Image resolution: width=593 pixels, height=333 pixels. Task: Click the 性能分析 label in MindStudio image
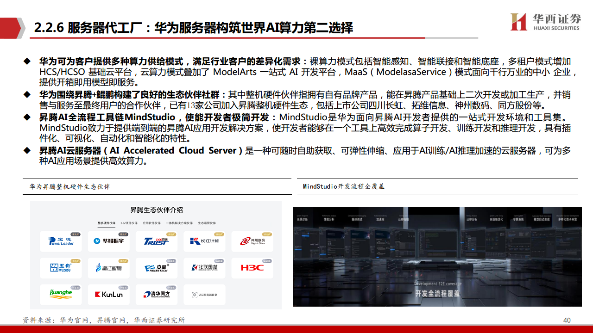tap(329, 219)
